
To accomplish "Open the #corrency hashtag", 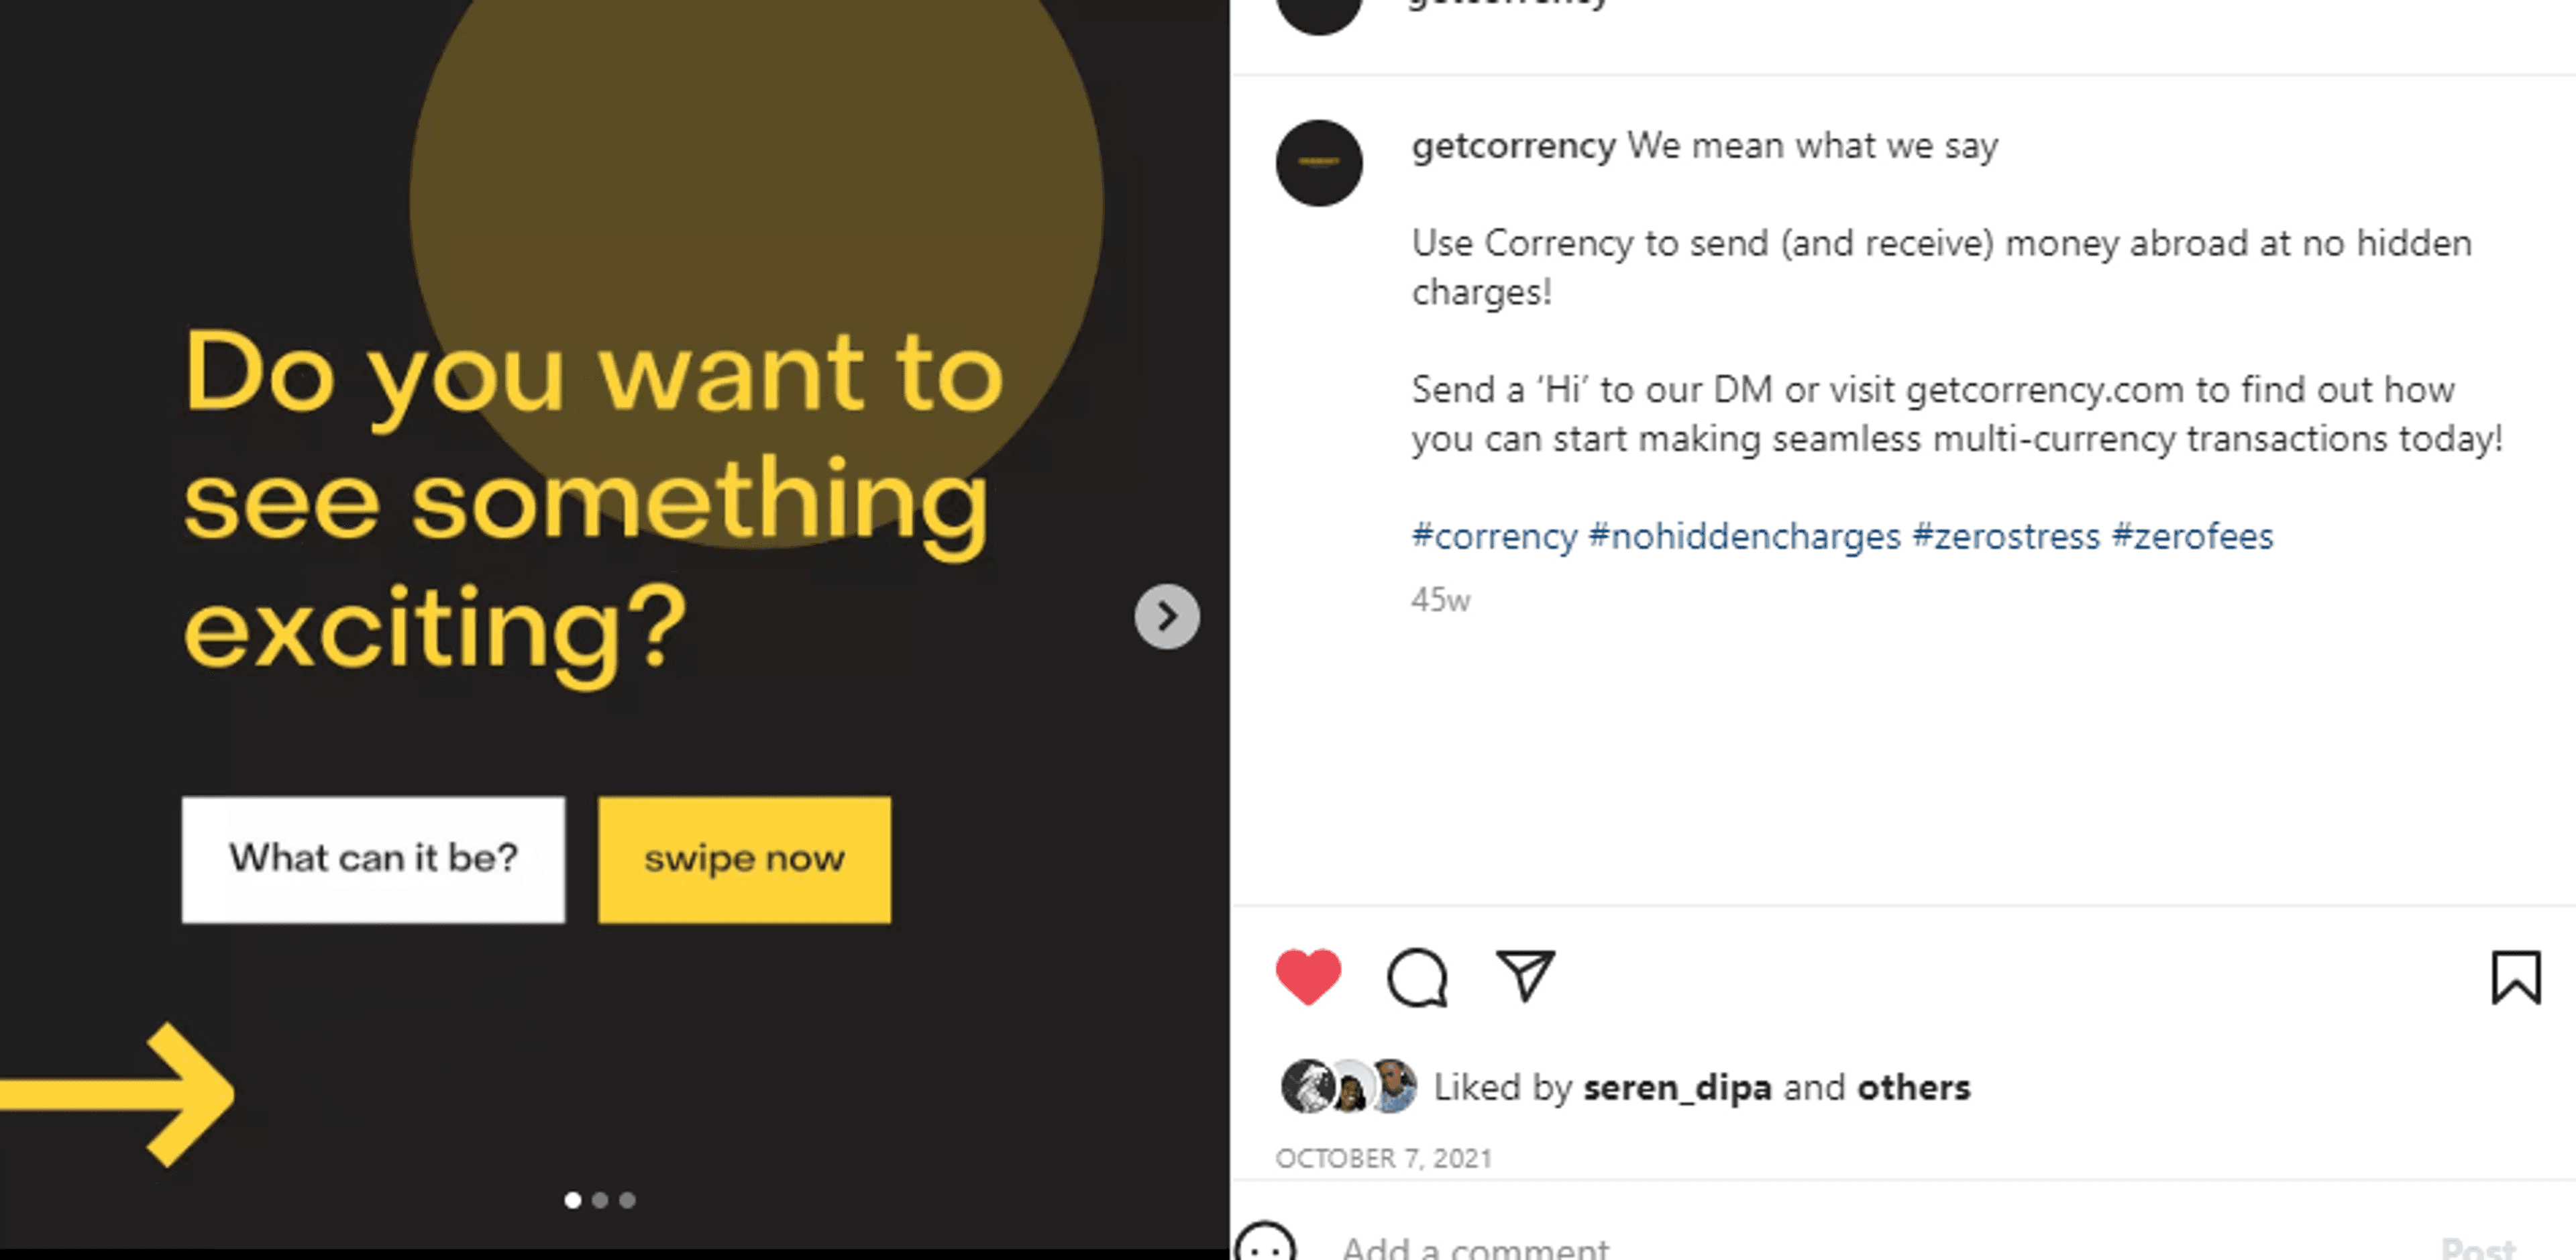I will coord(1494,537).
